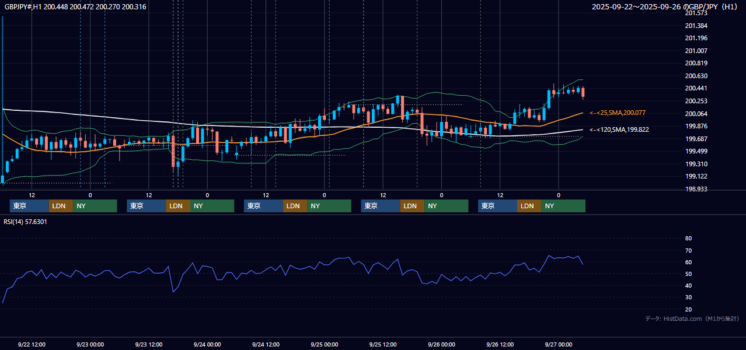This screenshot has height=350, width=746.
Task: Select the LDN session box for 9/26
Action: pos(529,206)
